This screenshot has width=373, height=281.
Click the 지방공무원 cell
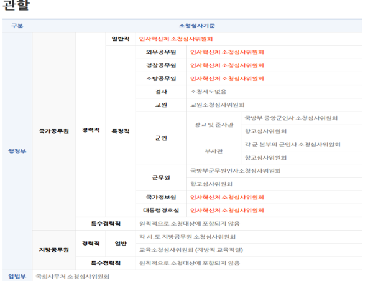tap(54, 250)
